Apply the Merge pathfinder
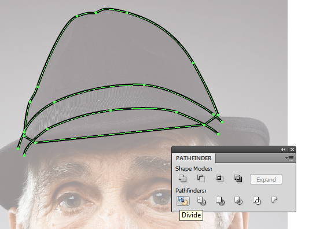 point(220,201)
